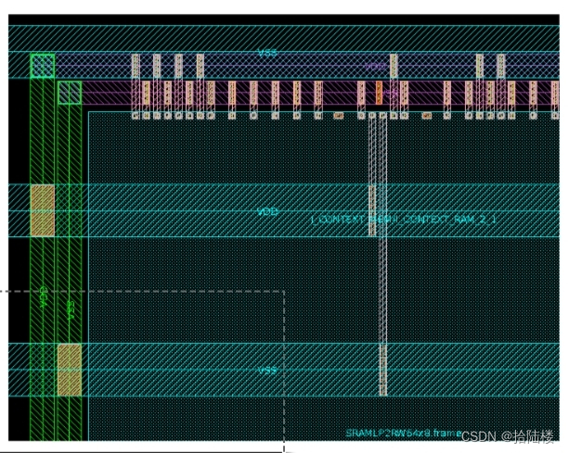This screenshot has height=453, width=569.
Task: Click the left small orange pin marker on macro edge
Action: pyautogui.click(x=338, y=116)
